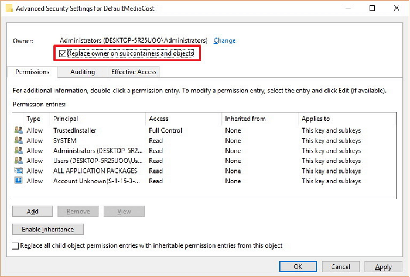Open the Effective Access tab
This screenshot has width=410, height=277.
pos(134,72)
